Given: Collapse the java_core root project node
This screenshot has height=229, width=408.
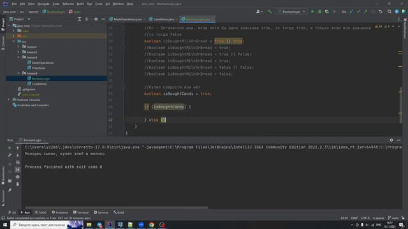Looking at the screenshot, I should (x=9, y=25).
